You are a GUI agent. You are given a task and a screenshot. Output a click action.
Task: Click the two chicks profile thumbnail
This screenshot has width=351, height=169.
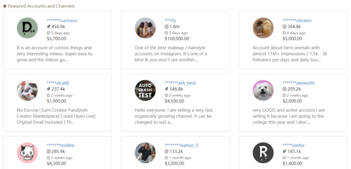pos(263,28)
